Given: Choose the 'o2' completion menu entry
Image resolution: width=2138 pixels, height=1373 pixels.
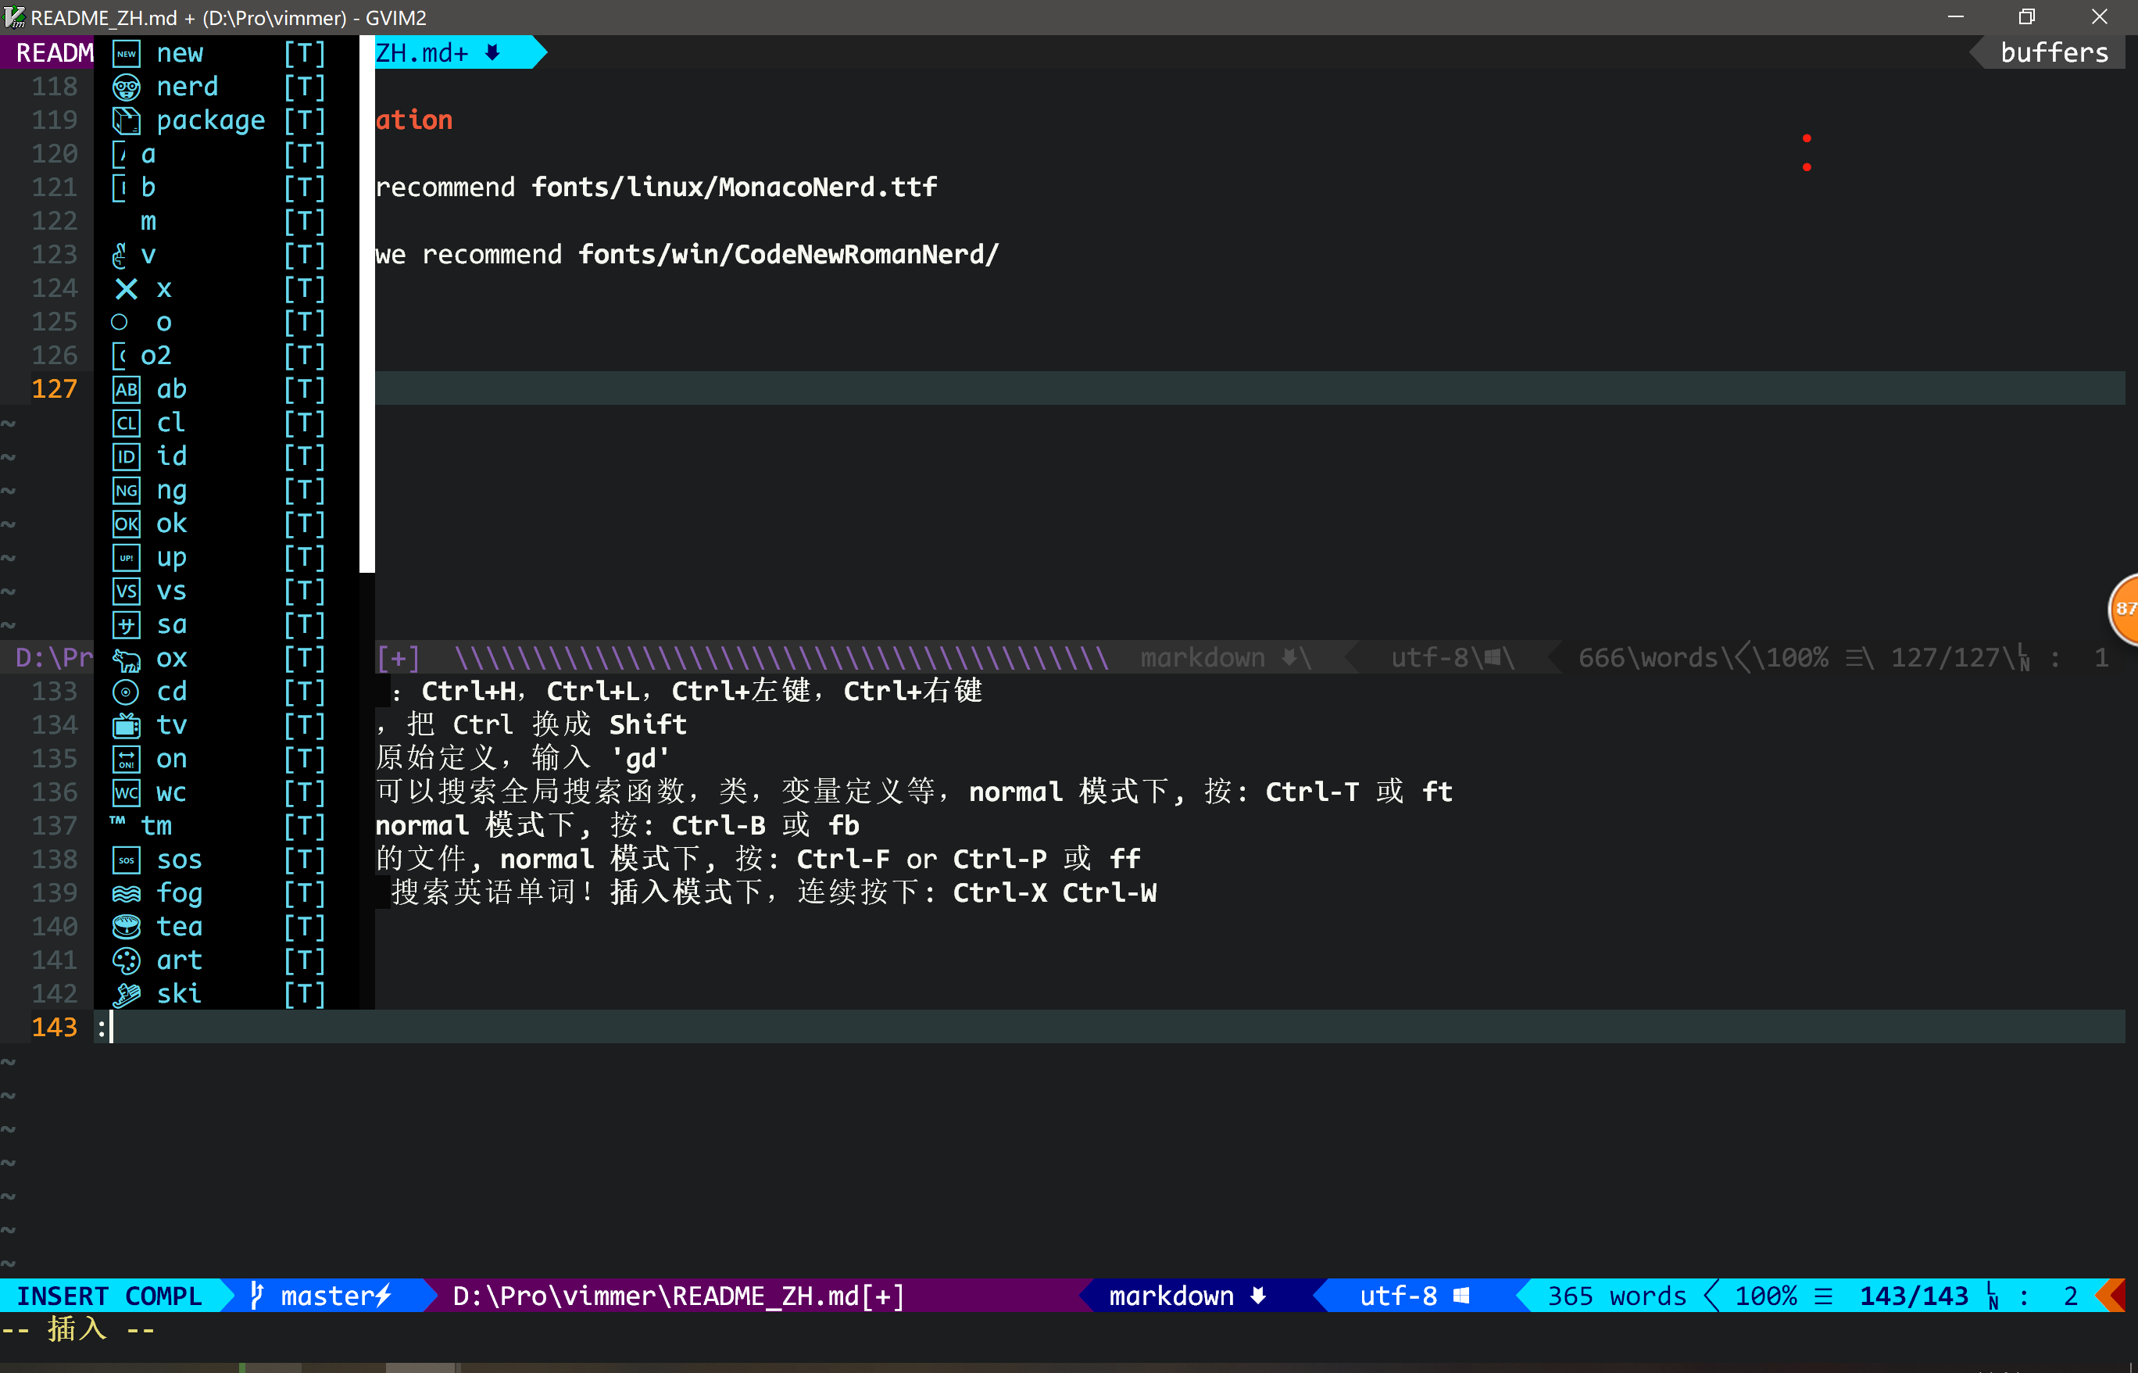Looking at the screenshot, I should pos(227,356).
